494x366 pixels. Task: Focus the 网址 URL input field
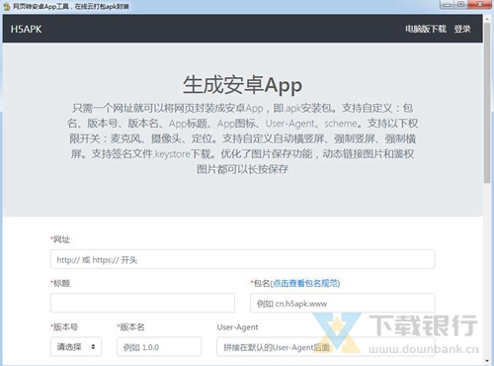point(242,259)
